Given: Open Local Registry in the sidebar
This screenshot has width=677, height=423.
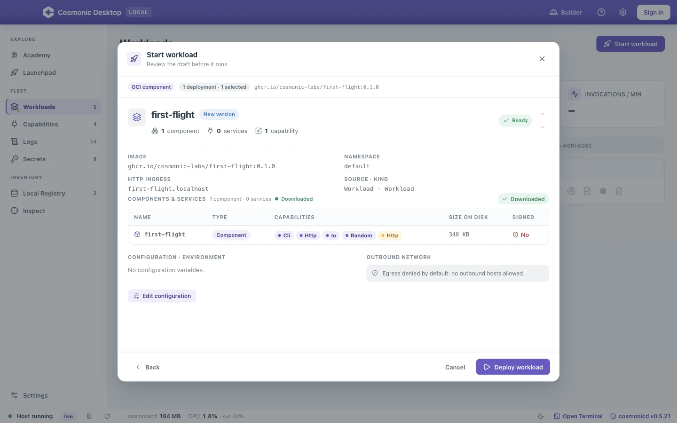Looking at the screenshot, I should 54,193.
